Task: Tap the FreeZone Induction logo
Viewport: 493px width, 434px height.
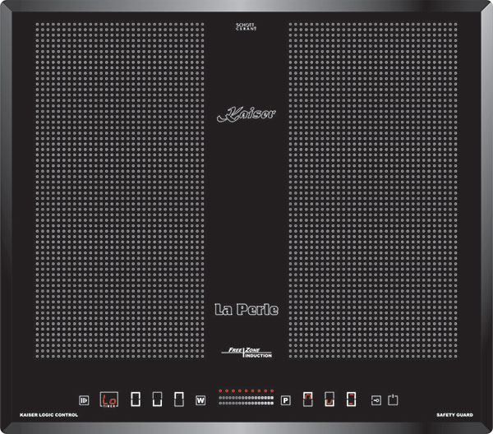Action: click(x=246, y=351)
